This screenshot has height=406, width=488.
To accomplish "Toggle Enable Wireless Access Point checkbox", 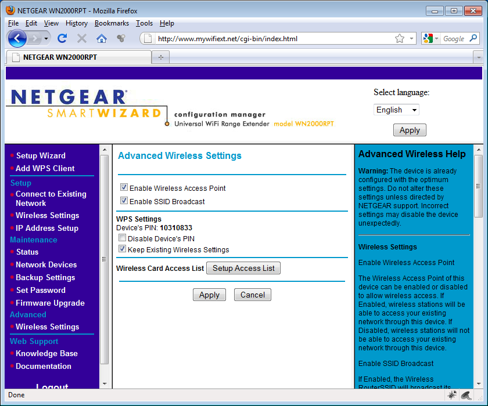I will tap(124, 187).
